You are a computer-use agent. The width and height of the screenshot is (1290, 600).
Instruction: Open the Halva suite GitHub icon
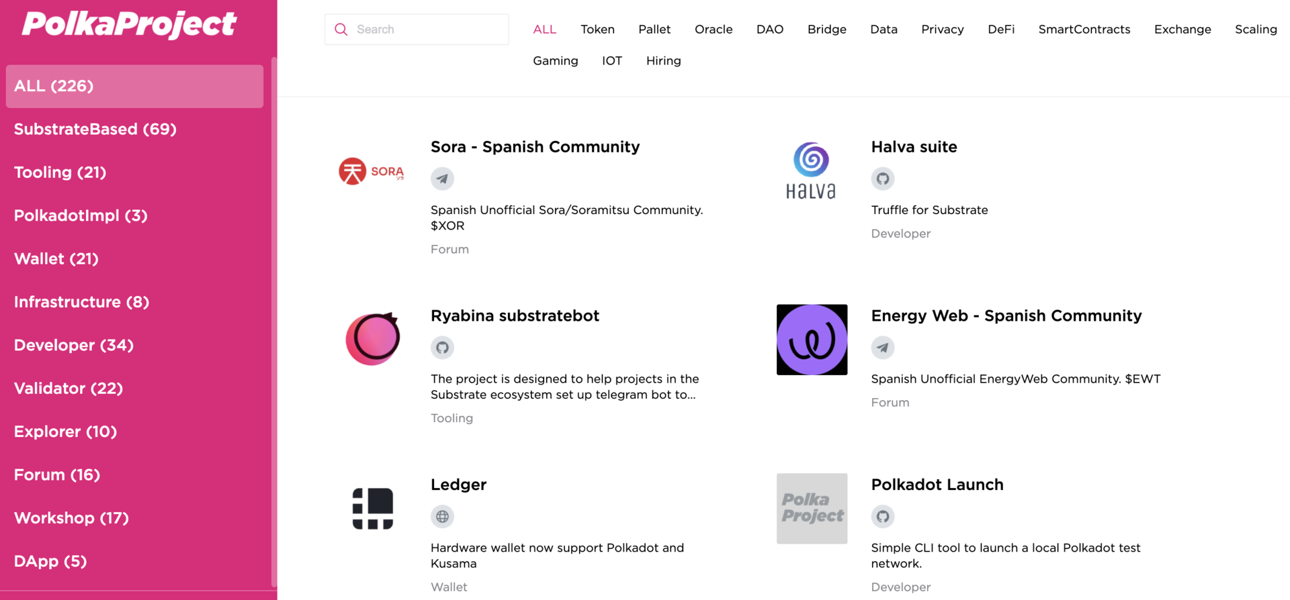pos(883,179)
